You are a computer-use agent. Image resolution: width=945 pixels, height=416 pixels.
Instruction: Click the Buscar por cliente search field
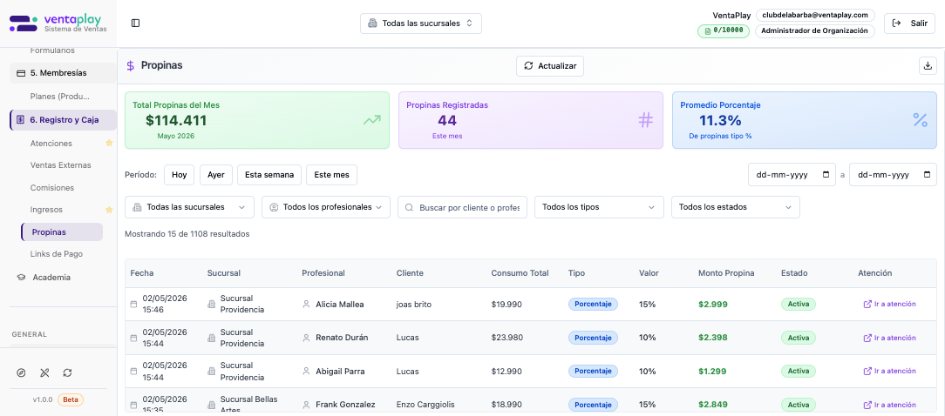(462, 207)
